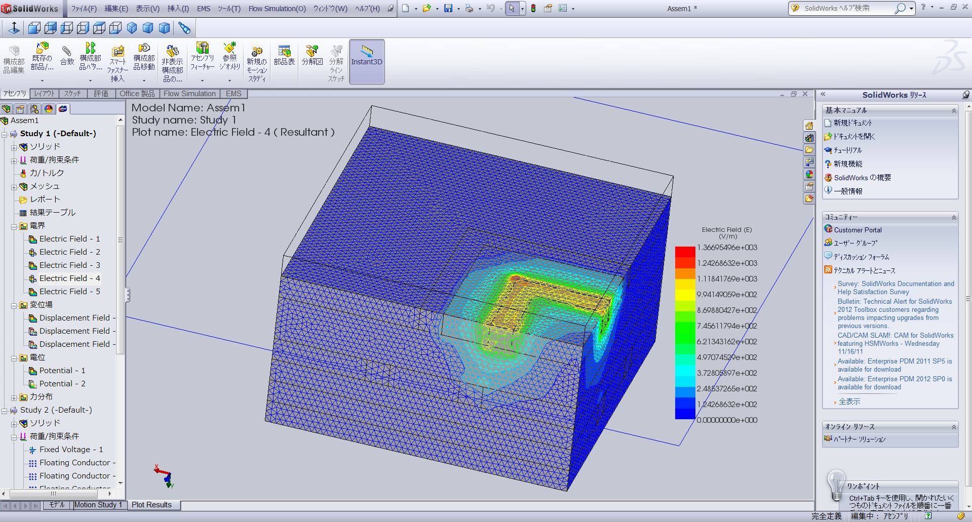Open the home icon in task pane
972x522 pixels.
(809, 126)
